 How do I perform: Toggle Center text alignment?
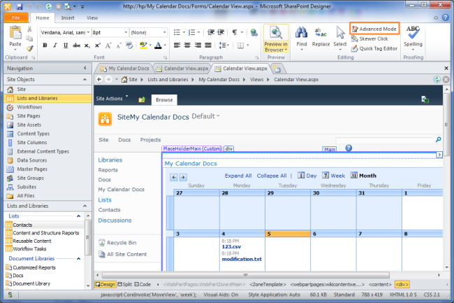tap(187, 45)
